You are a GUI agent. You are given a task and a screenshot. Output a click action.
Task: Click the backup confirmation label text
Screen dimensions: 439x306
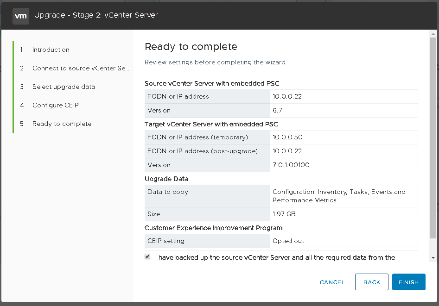(x=275, y=257)
